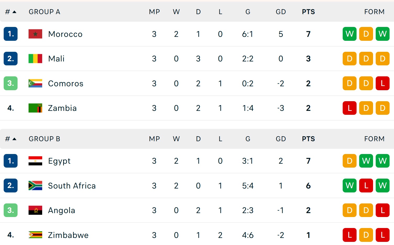Click Group B MP column header
Image resolution: width=394 pixels, height=245 pixels.
pos(154,139)
